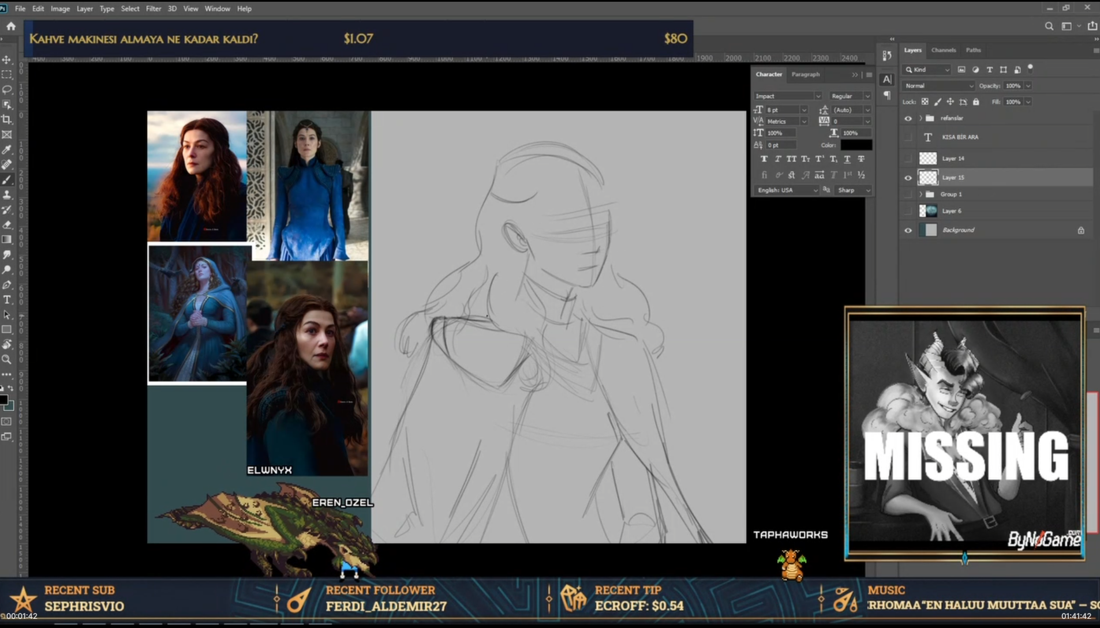
Task: Select the Brush tool
Action: (x=7, y=179)
